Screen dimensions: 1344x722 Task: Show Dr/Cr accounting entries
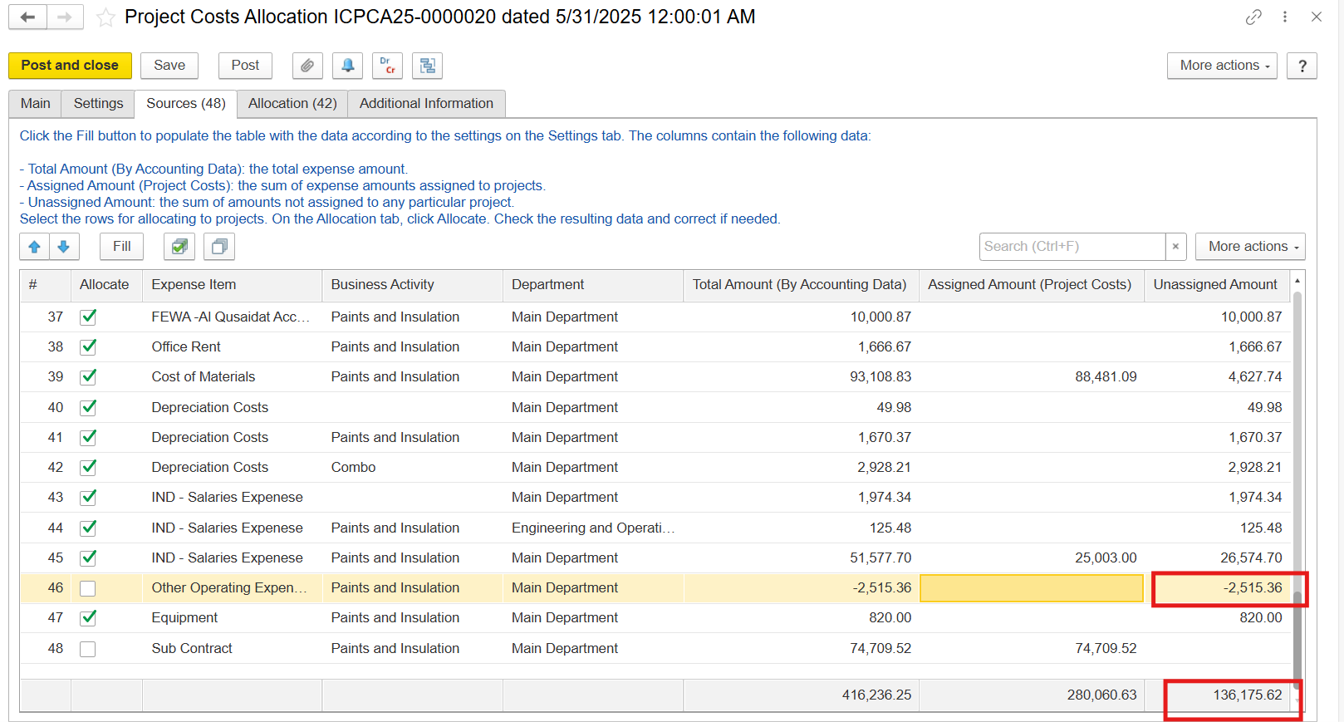387,66
